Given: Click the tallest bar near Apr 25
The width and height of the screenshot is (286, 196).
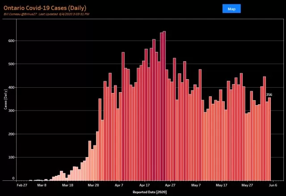Looking at the screenshot, I should (164, 106).
